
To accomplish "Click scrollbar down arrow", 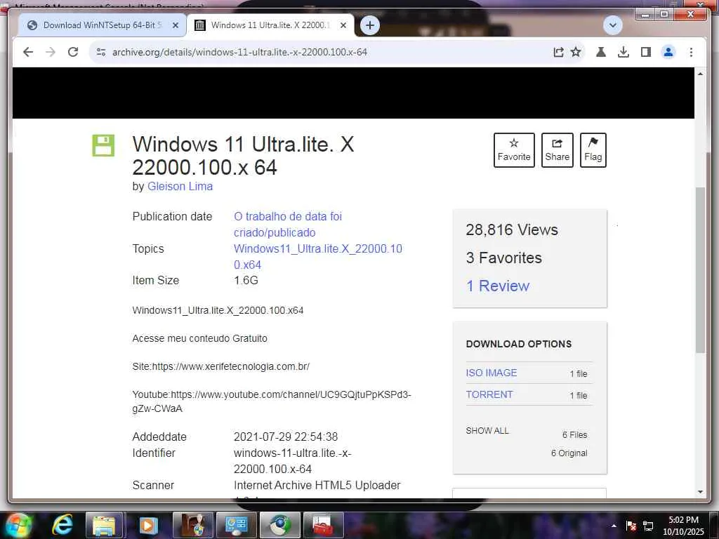I will 700,492.
